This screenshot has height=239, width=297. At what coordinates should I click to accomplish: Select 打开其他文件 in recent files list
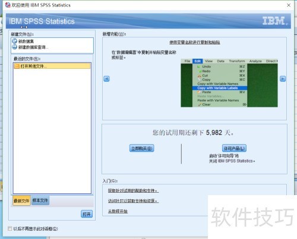click(x=52, y=66)
